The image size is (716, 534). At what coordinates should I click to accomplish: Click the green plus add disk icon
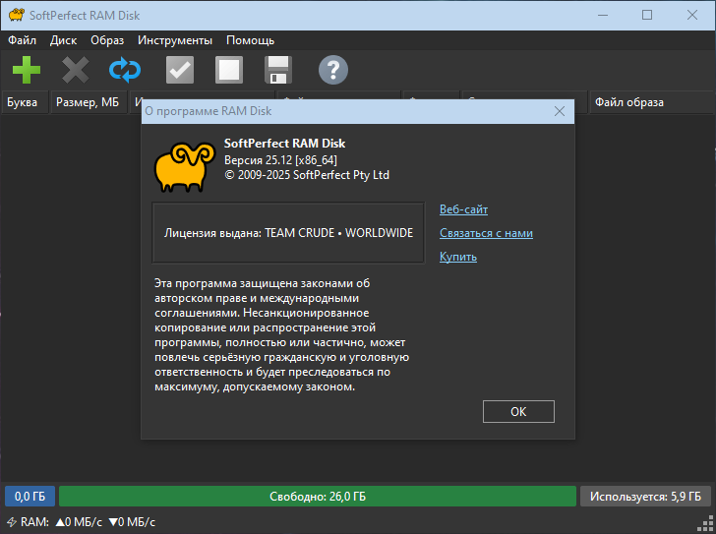pos(27,70)
